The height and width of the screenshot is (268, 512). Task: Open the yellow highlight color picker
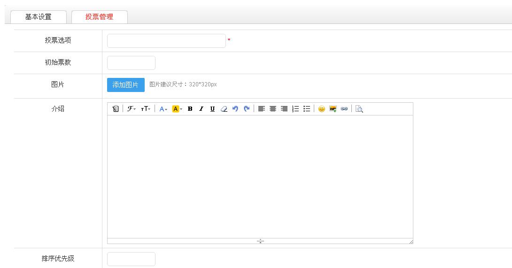click(177, 109)
